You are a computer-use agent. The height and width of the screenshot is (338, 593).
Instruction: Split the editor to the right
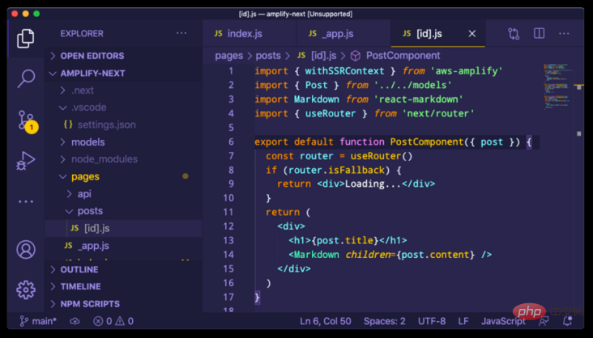point(539,33)
